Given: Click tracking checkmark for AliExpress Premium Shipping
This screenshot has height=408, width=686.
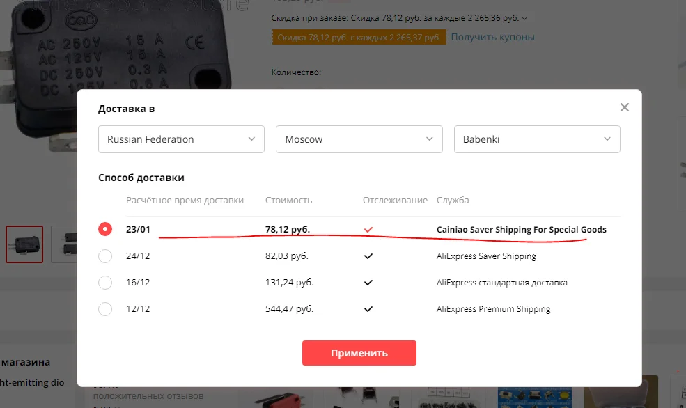Looking at the screenshot, I should coord(368,309).
